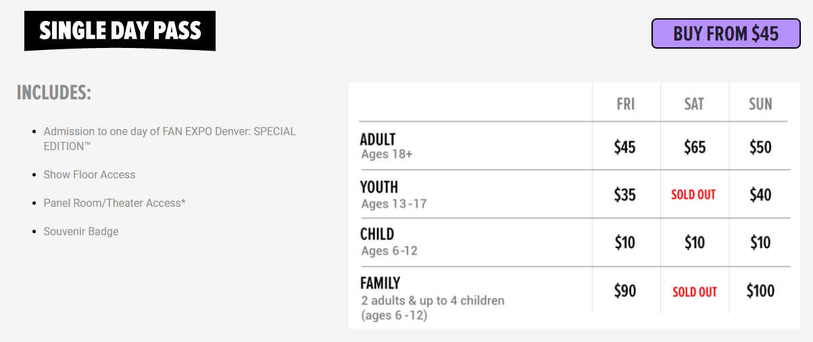Click the SUN column header
This screenshot has height=342, width=813.
pos(760,104)
